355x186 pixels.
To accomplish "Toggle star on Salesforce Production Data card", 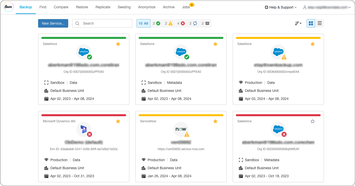I will [313, 44].
